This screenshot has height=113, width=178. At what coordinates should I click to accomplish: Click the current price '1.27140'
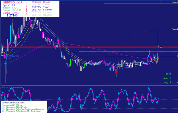click(12, 15)
